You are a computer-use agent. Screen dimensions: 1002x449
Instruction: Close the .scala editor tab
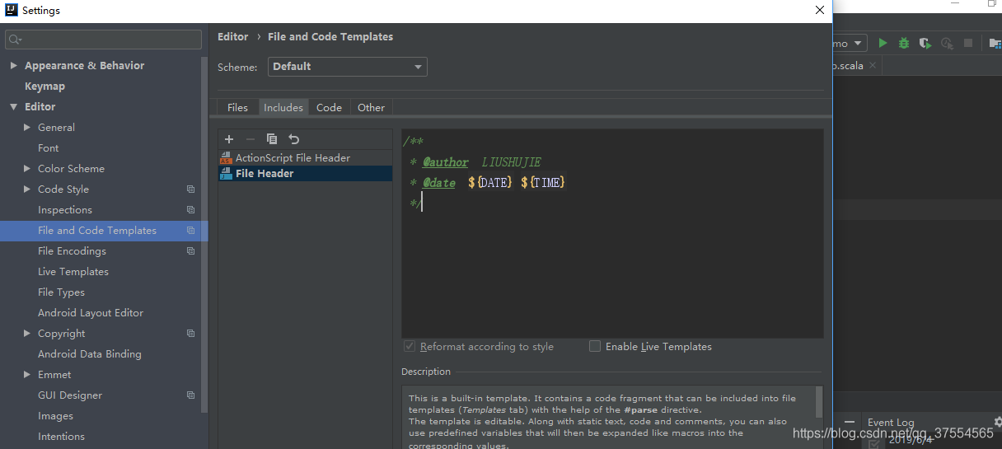point(873,65)
